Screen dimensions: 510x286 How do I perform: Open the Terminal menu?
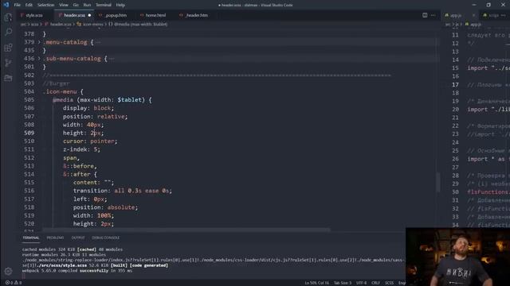[x=104, y=5]
